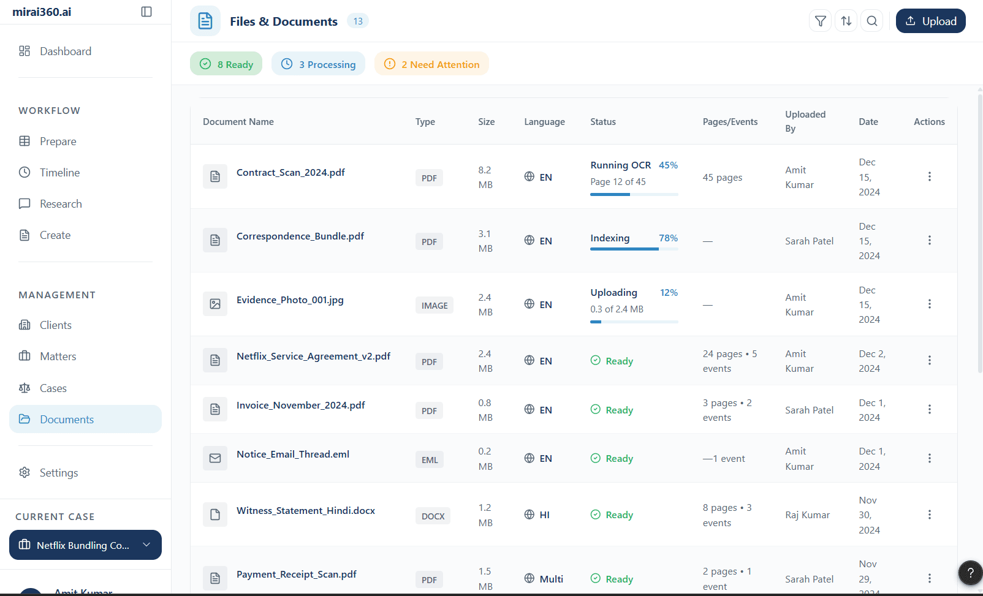983x596 pixels.
Task: Open actions menu for Correspondence_Bundle.pdf
Action: tap(929, 240)
